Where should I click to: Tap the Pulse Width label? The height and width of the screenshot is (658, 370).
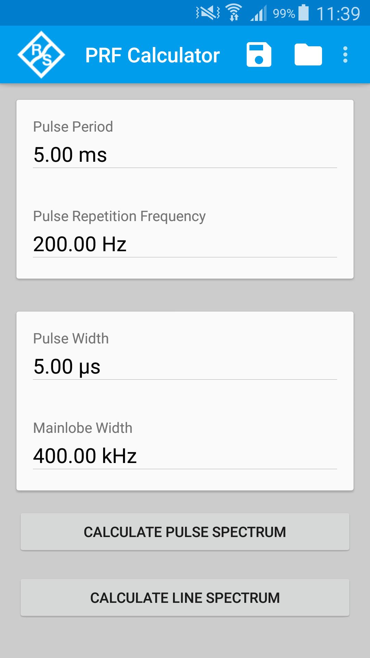click(x=71, y=339)
